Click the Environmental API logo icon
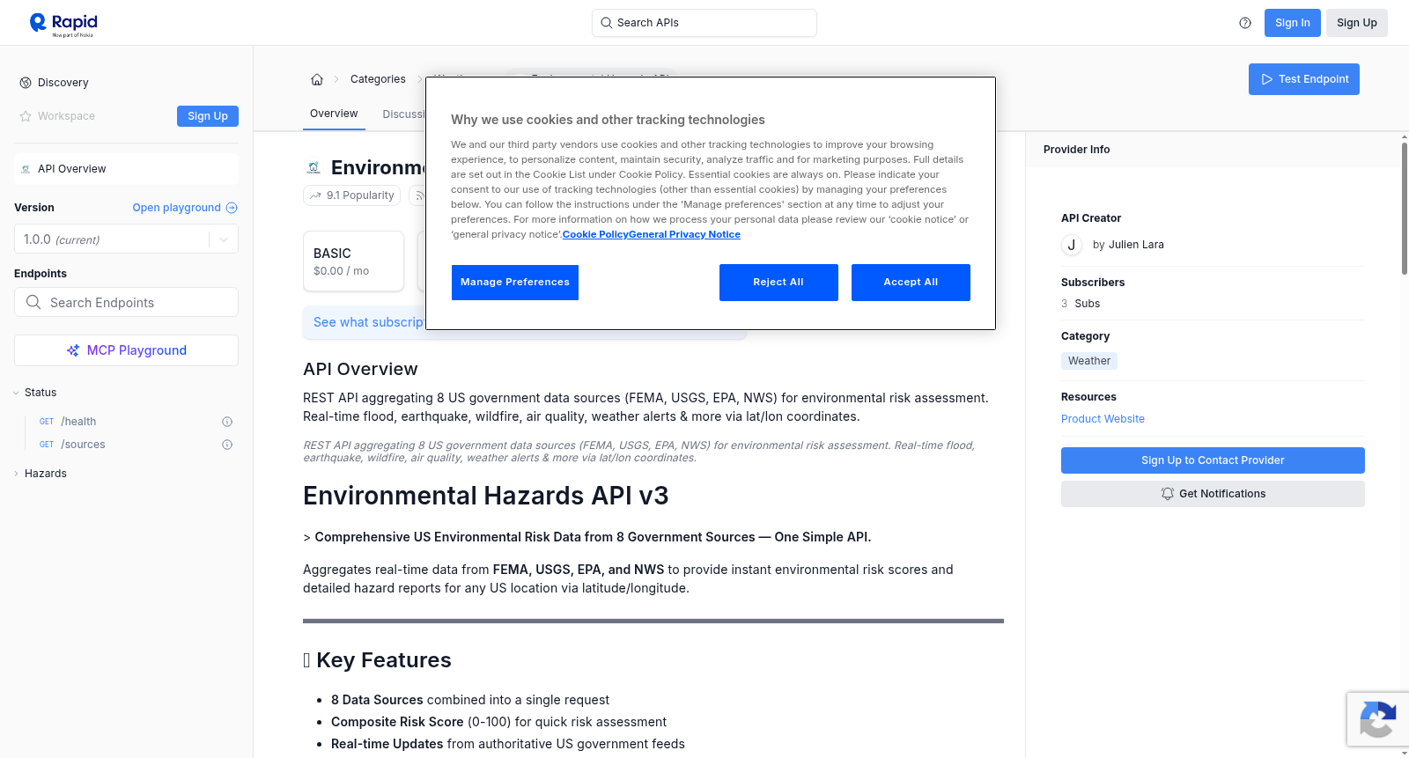1409x758 pixels. tap(314, 167)
